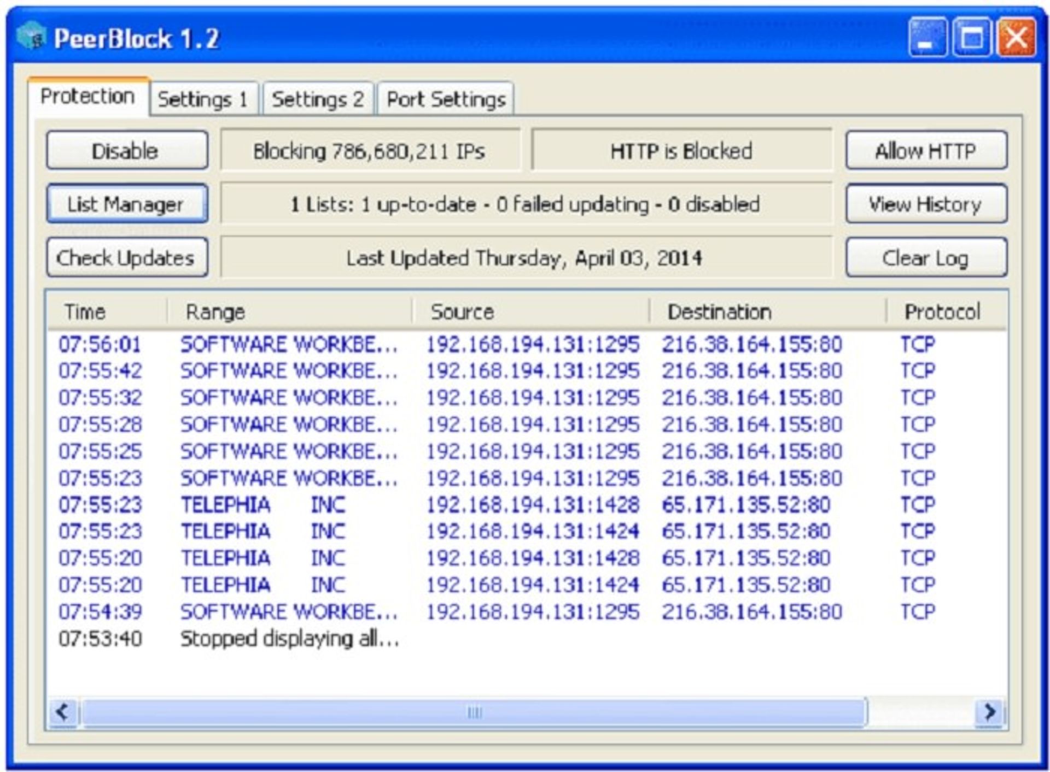Viewport: 1050px width, 772px height.
Task: Click the 1 Lists up-to-date status text
Action: coord(525,204)
